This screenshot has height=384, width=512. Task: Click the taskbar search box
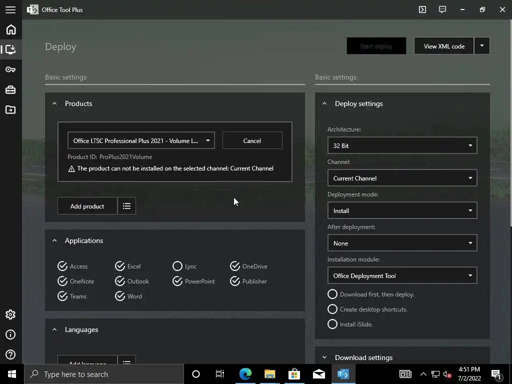104,374
